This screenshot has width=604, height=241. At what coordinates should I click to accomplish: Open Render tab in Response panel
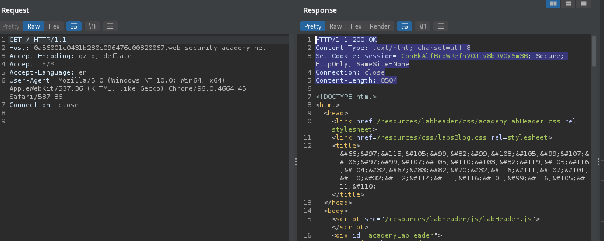[x=380, y=26]
